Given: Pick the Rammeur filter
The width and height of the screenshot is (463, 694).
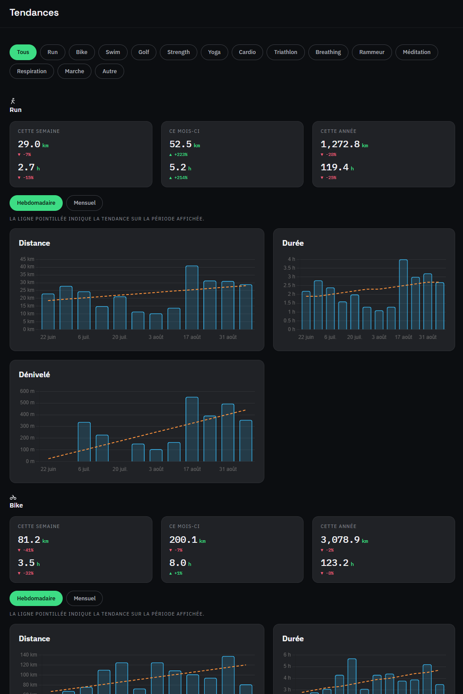Looking at the screenshot, I should (x=372, y=52).
